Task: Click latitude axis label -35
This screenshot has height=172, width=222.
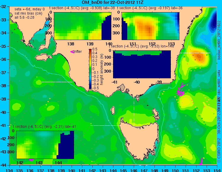Action: (x=3, y=46)
